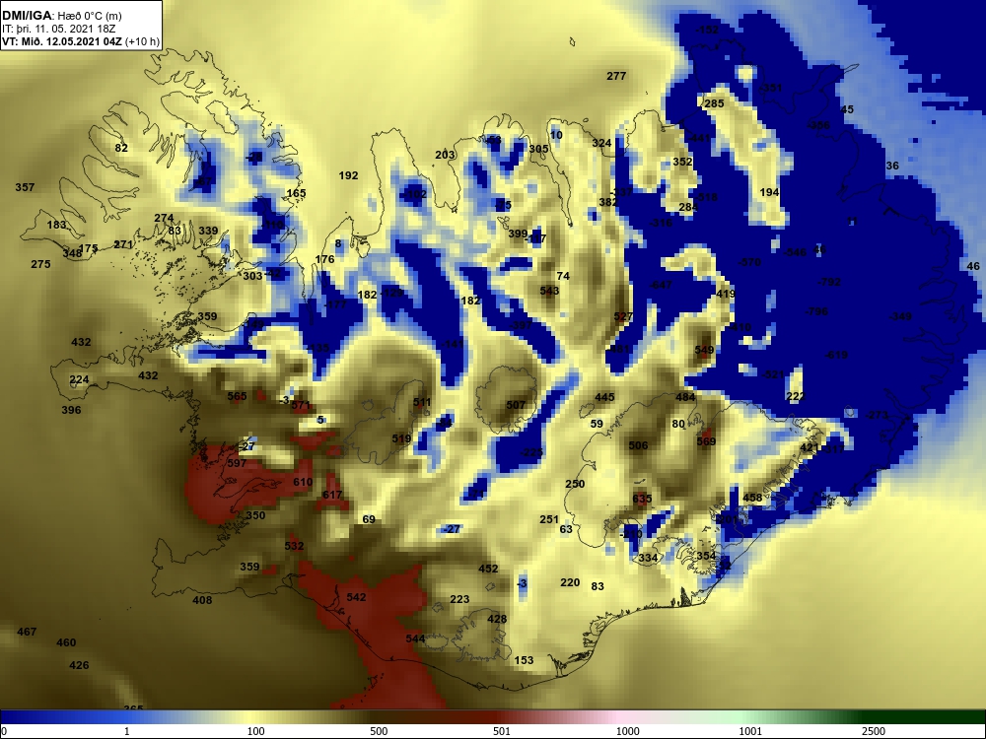Click the map value '303' on the map

(252, 276)
